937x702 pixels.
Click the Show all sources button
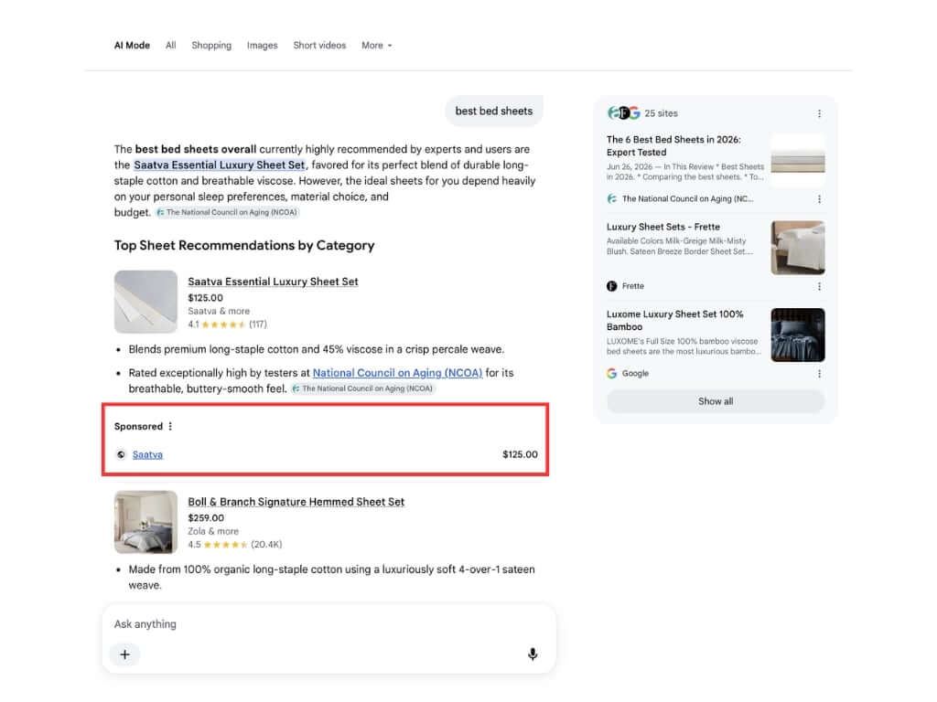point(716,401)
